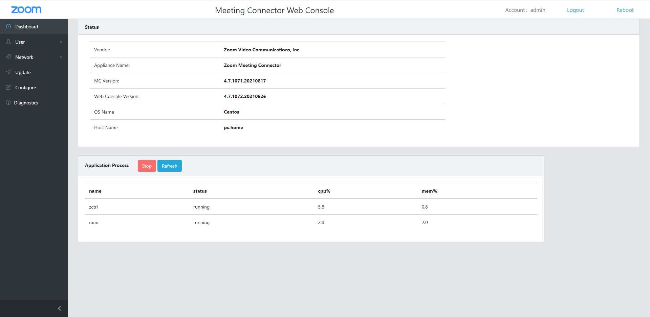Open the User menu item
Viewport: 650px width, 317px height.
[34, 42]
